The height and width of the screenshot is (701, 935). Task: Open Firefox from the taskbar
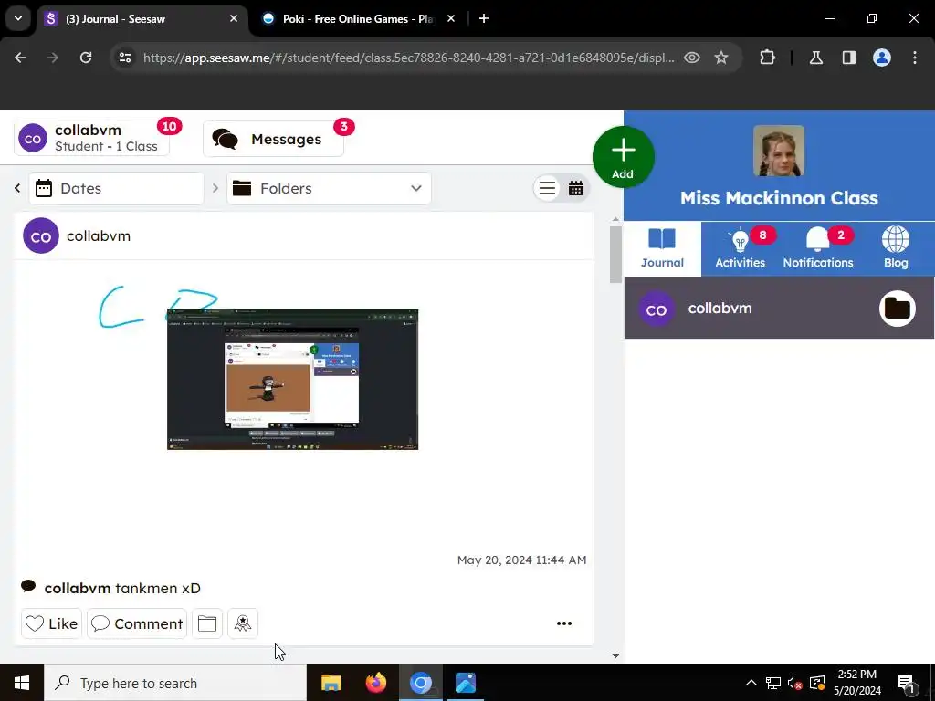[x=375, y=683]
